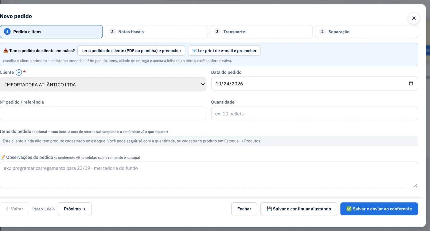Switch to Notas fiscais step
This screenshot has height=231, width=430.
pos(156,32)
